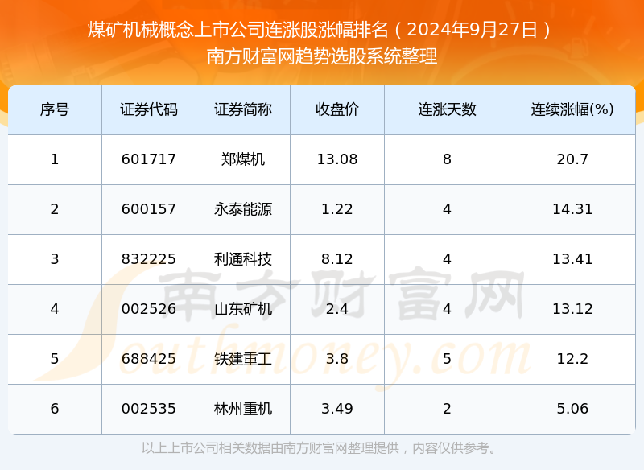Click closing price 8.12
The width and height of the screenshot is (644, 470).
pos(337,259)
